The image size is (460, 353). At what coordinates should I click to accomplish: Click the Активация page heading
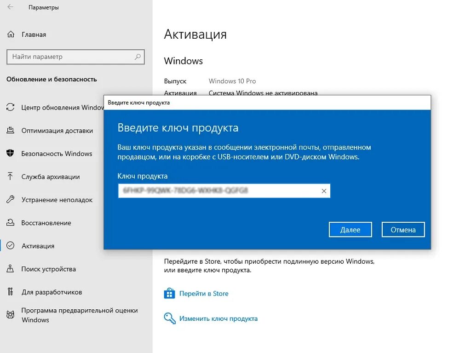195,35
